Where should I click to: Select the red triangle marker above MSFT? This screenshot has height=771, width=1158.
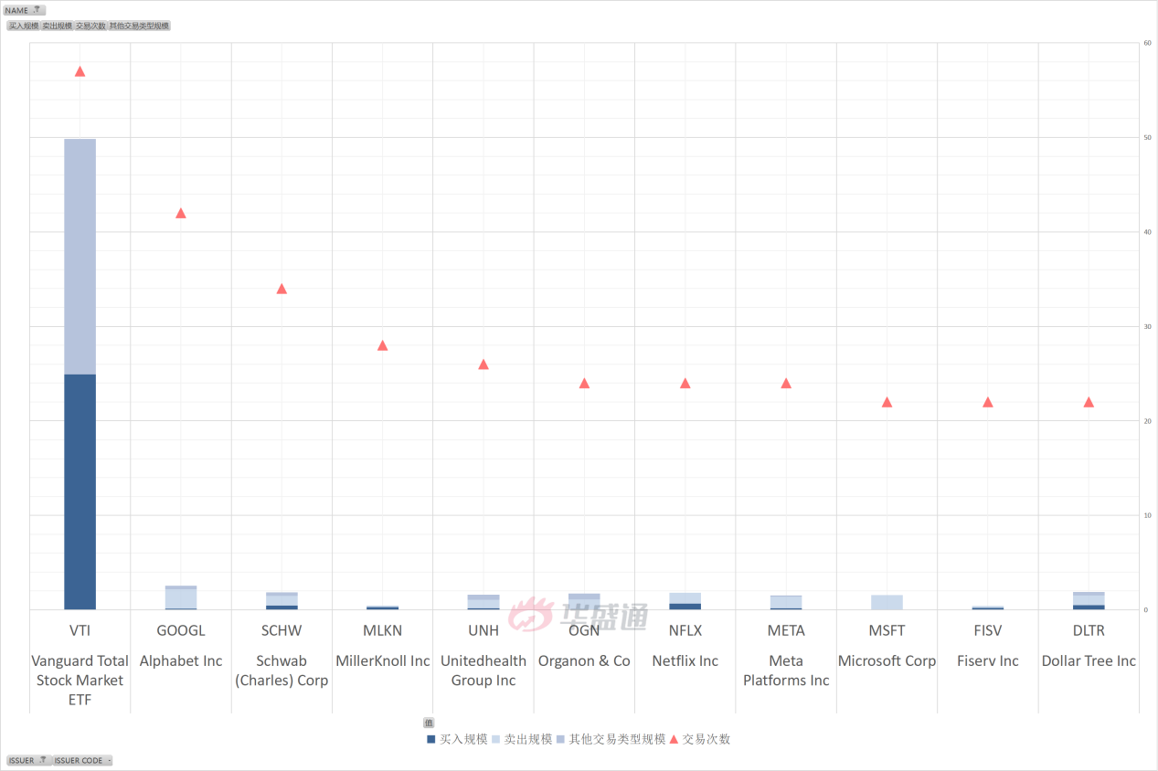887,402
